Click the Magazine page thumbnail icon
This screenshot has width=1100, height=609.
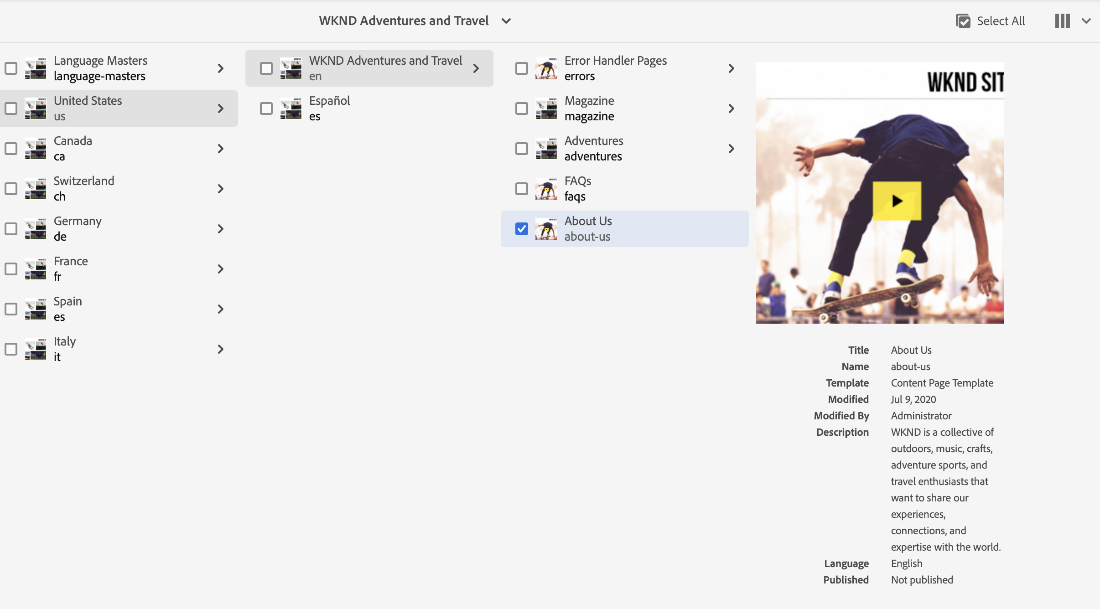(546, 108)
